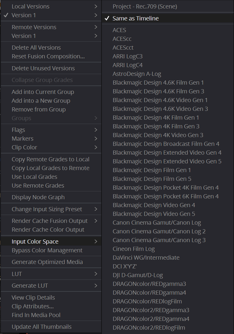The height and width of the screenshot is (334, 234).
Task: Open the LUT submenu
Action: coord(51,274)
